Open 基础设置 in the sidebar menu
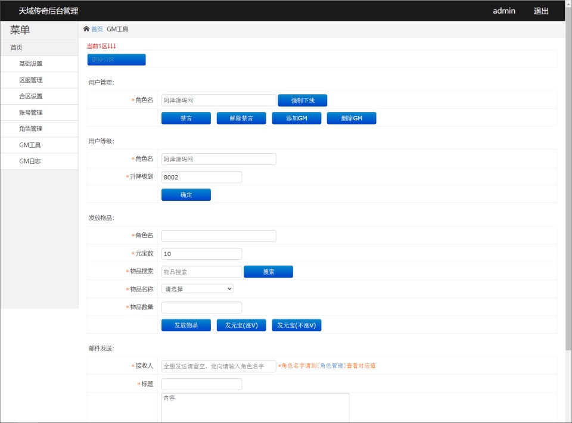This screenshot has width=572, height=423. pyautogui.click(x=31, y=64)
